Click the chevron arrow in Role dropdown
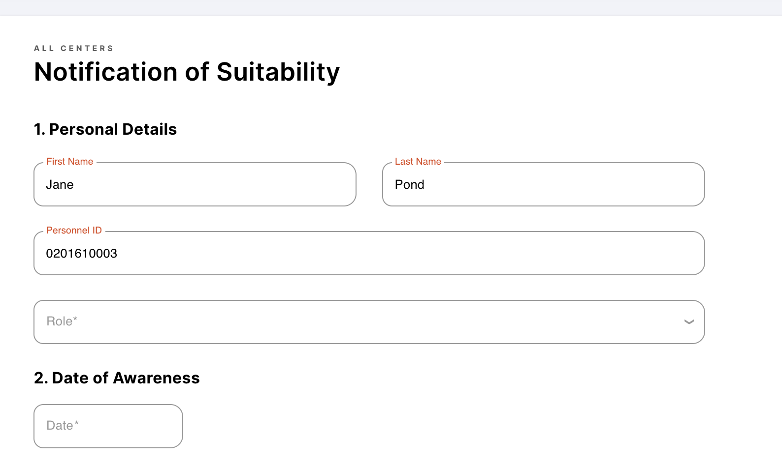This screenshot has width=782, height=466. click(689, 322)
